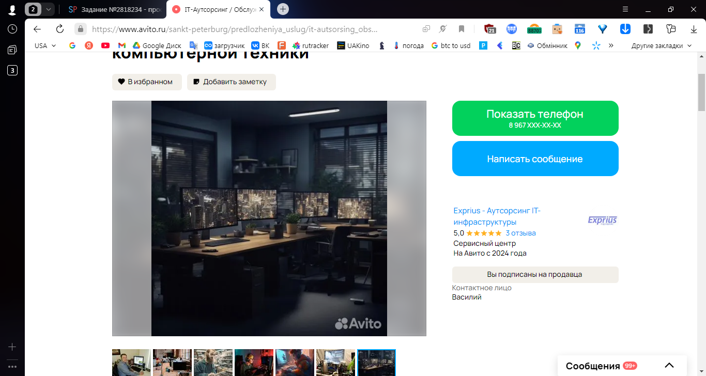Screen dimensions: 706x376
Task: Open the collections icon in left sidebar
Action: [12, 50]
